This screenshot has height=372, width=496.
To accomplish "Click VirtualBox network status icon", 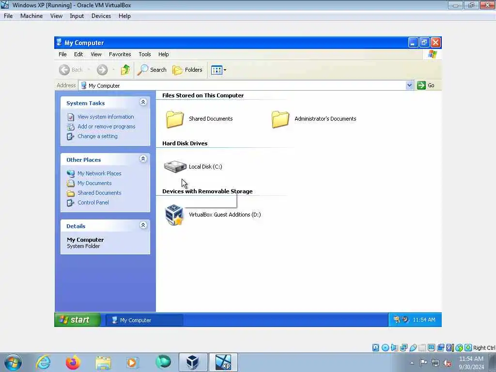I will (403, 348).
